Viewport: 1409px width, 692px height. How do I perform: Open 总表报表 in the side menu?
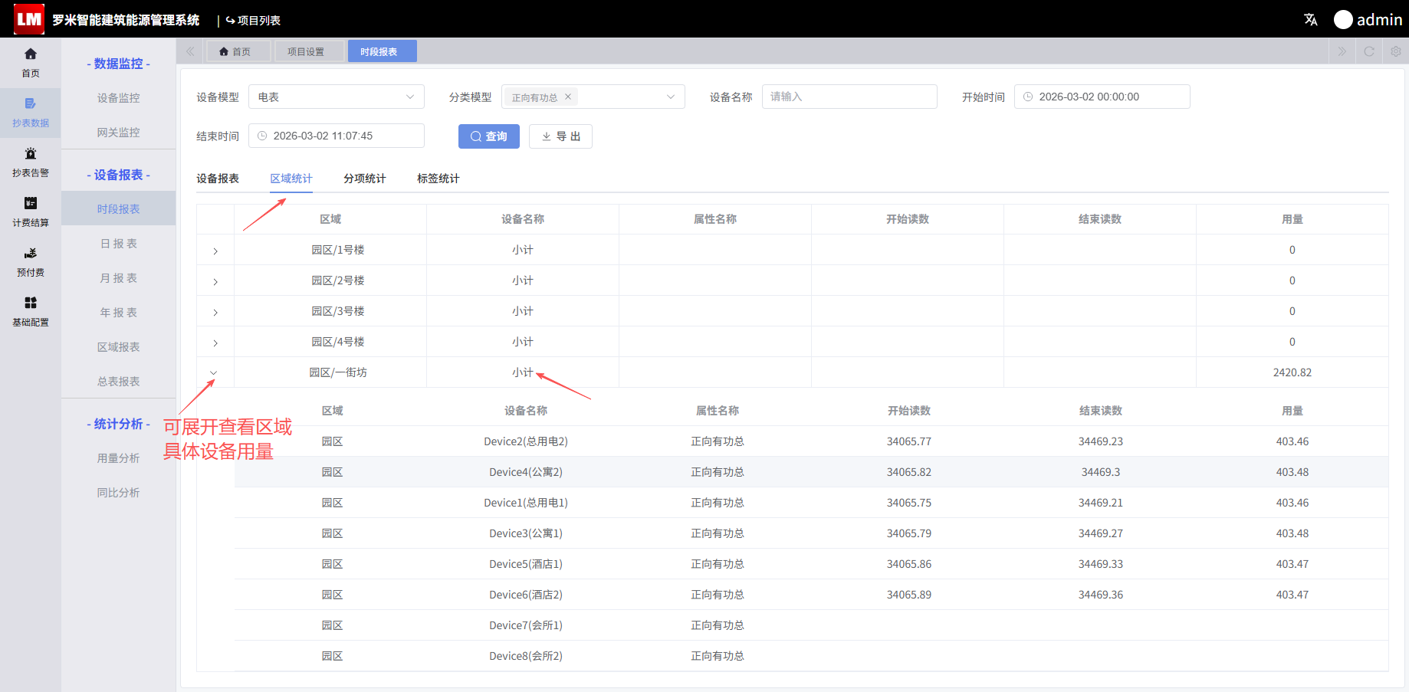tap(118, 382)
